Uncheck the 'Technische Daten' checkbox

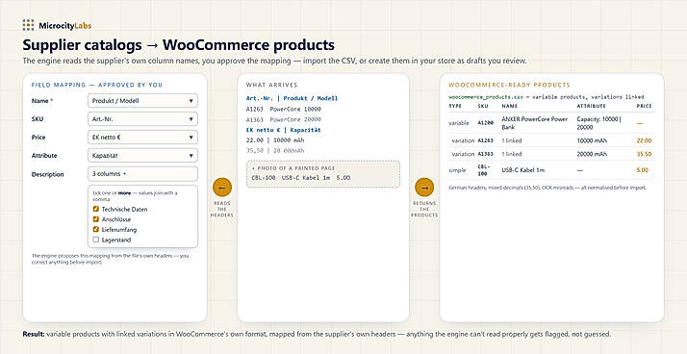pos(96,210)
